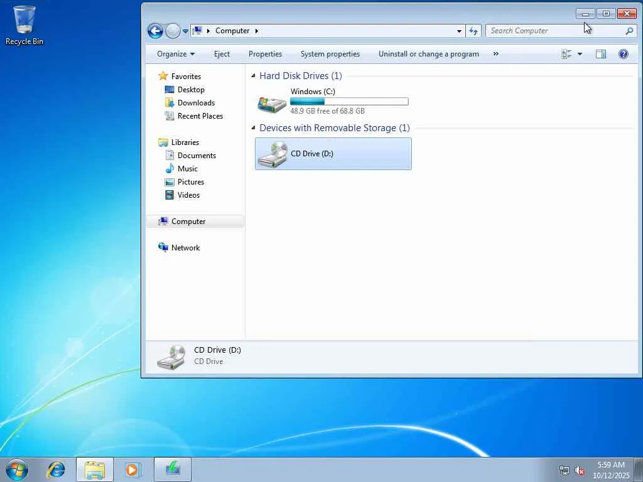The image size is (643, 482).
Task: Click Hard Disk Drives (1) header
Action: pos(301,76)
